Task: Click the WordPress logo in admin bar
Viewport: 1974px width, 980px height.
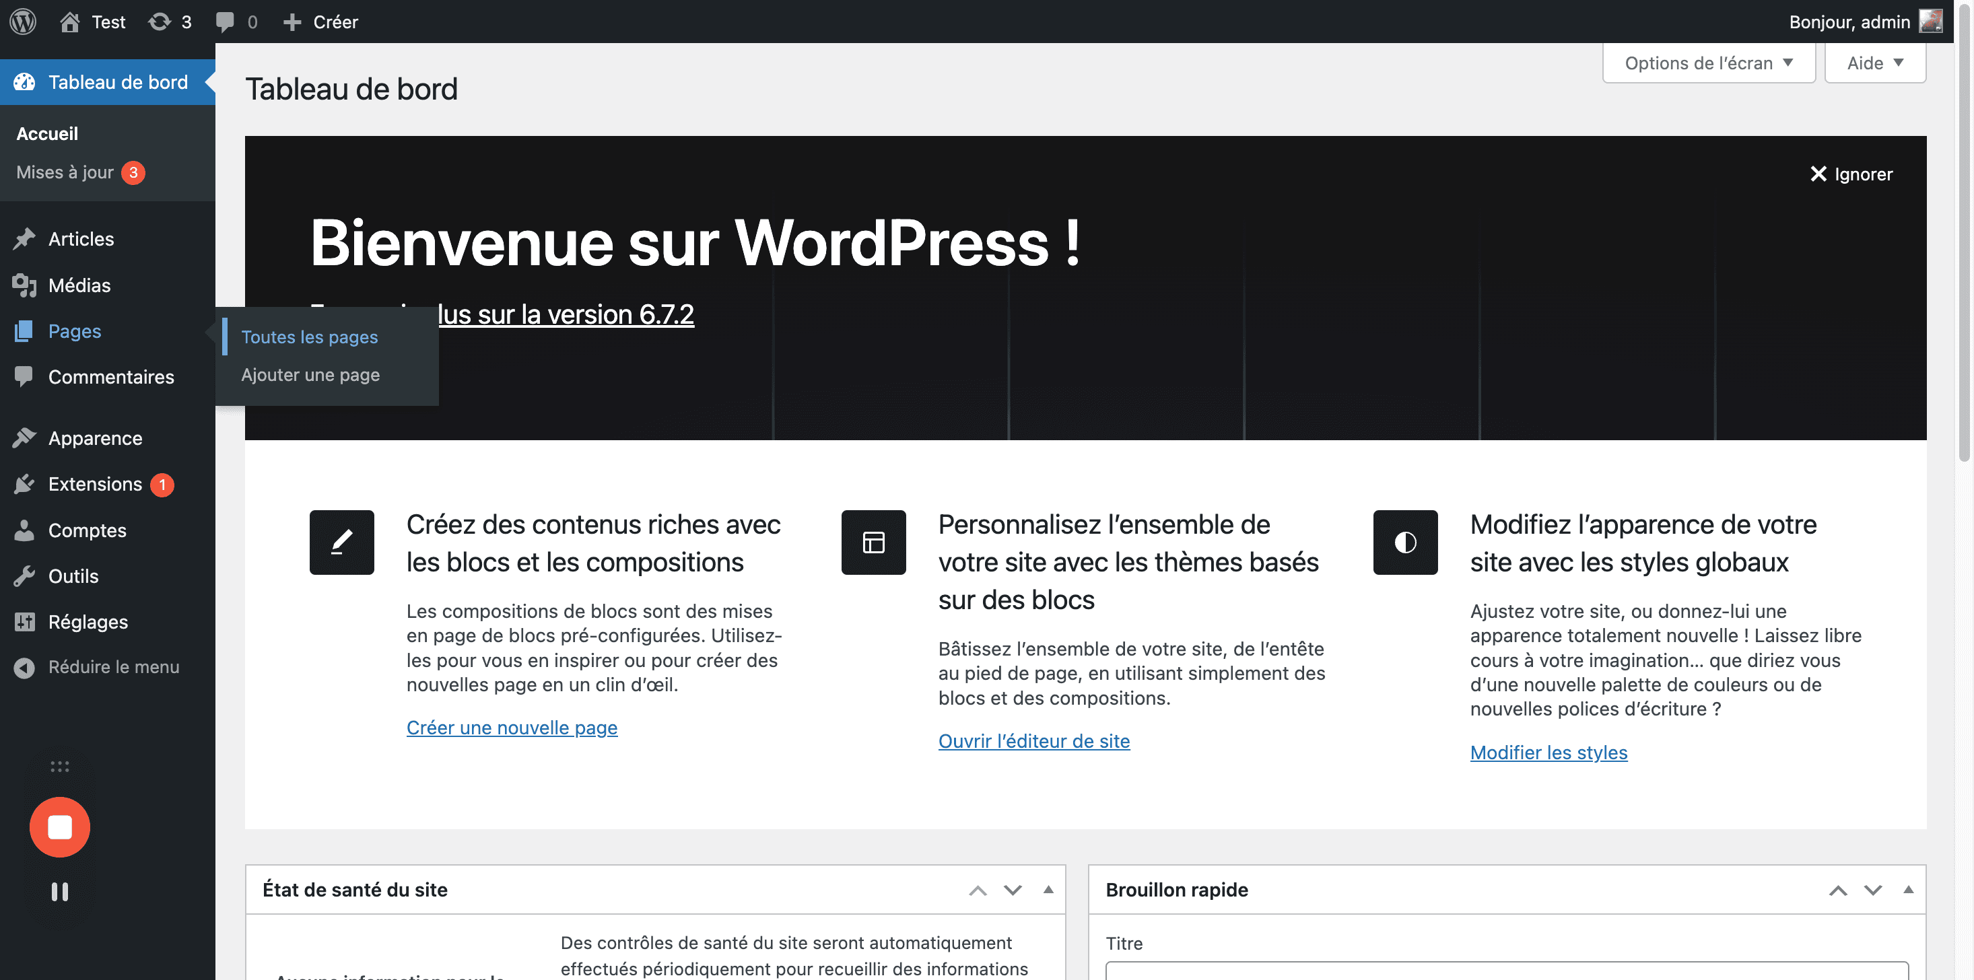Action: click(23, 22)
